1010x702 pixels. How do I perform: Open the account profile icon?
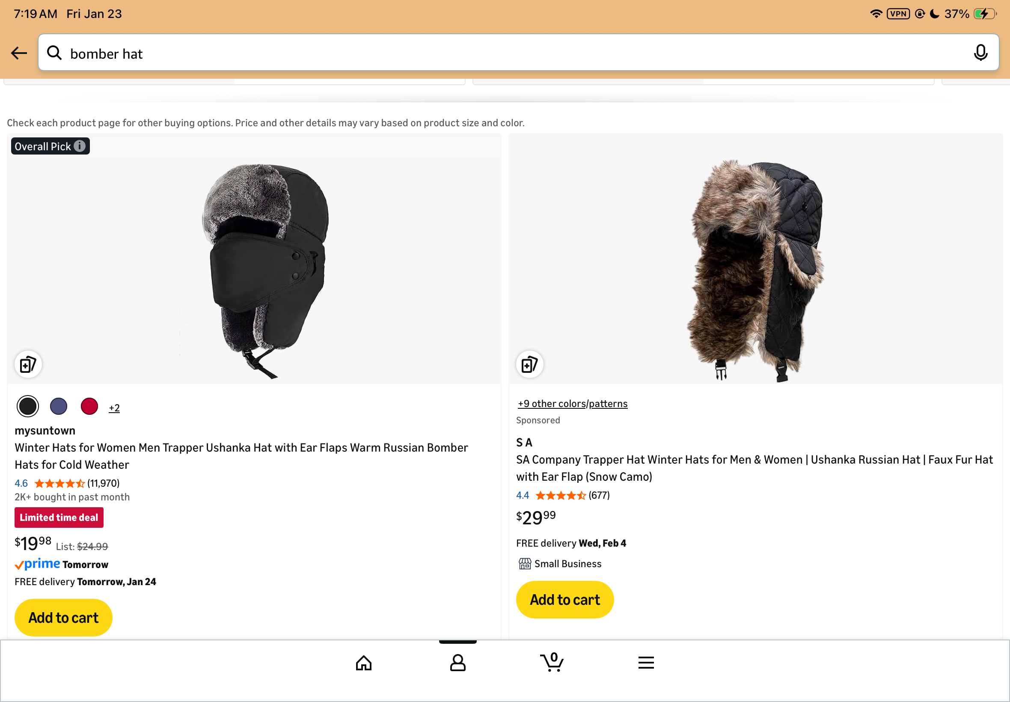(x=457, y=663)
